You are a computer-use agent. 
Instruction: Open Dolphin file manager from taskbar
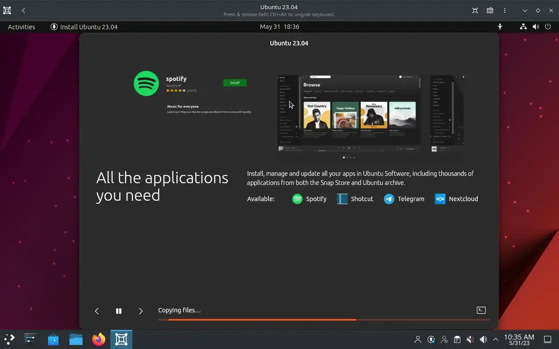click(76, 339)
